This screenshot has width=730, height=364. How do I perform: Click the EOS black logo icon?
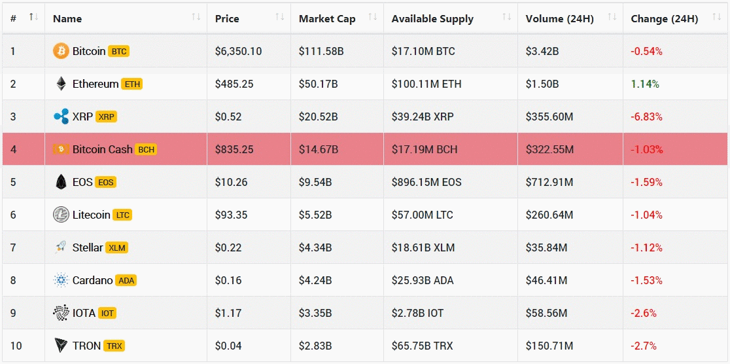pos(61,182)
